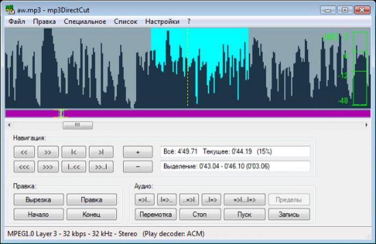The height and width of the screenshot is (244, 376).
Task: Open the Список menu
Action: click(126, 21)
